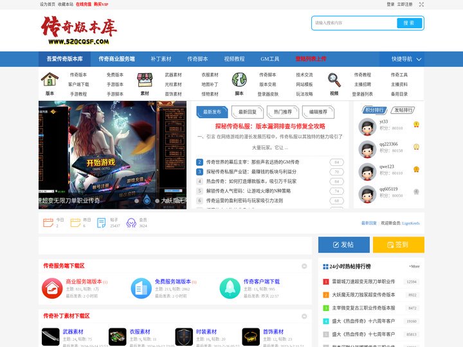Open hot post 雷碧城刀速超变无限刀单职业传
This screenshot has height=347, width=463.
363,281
